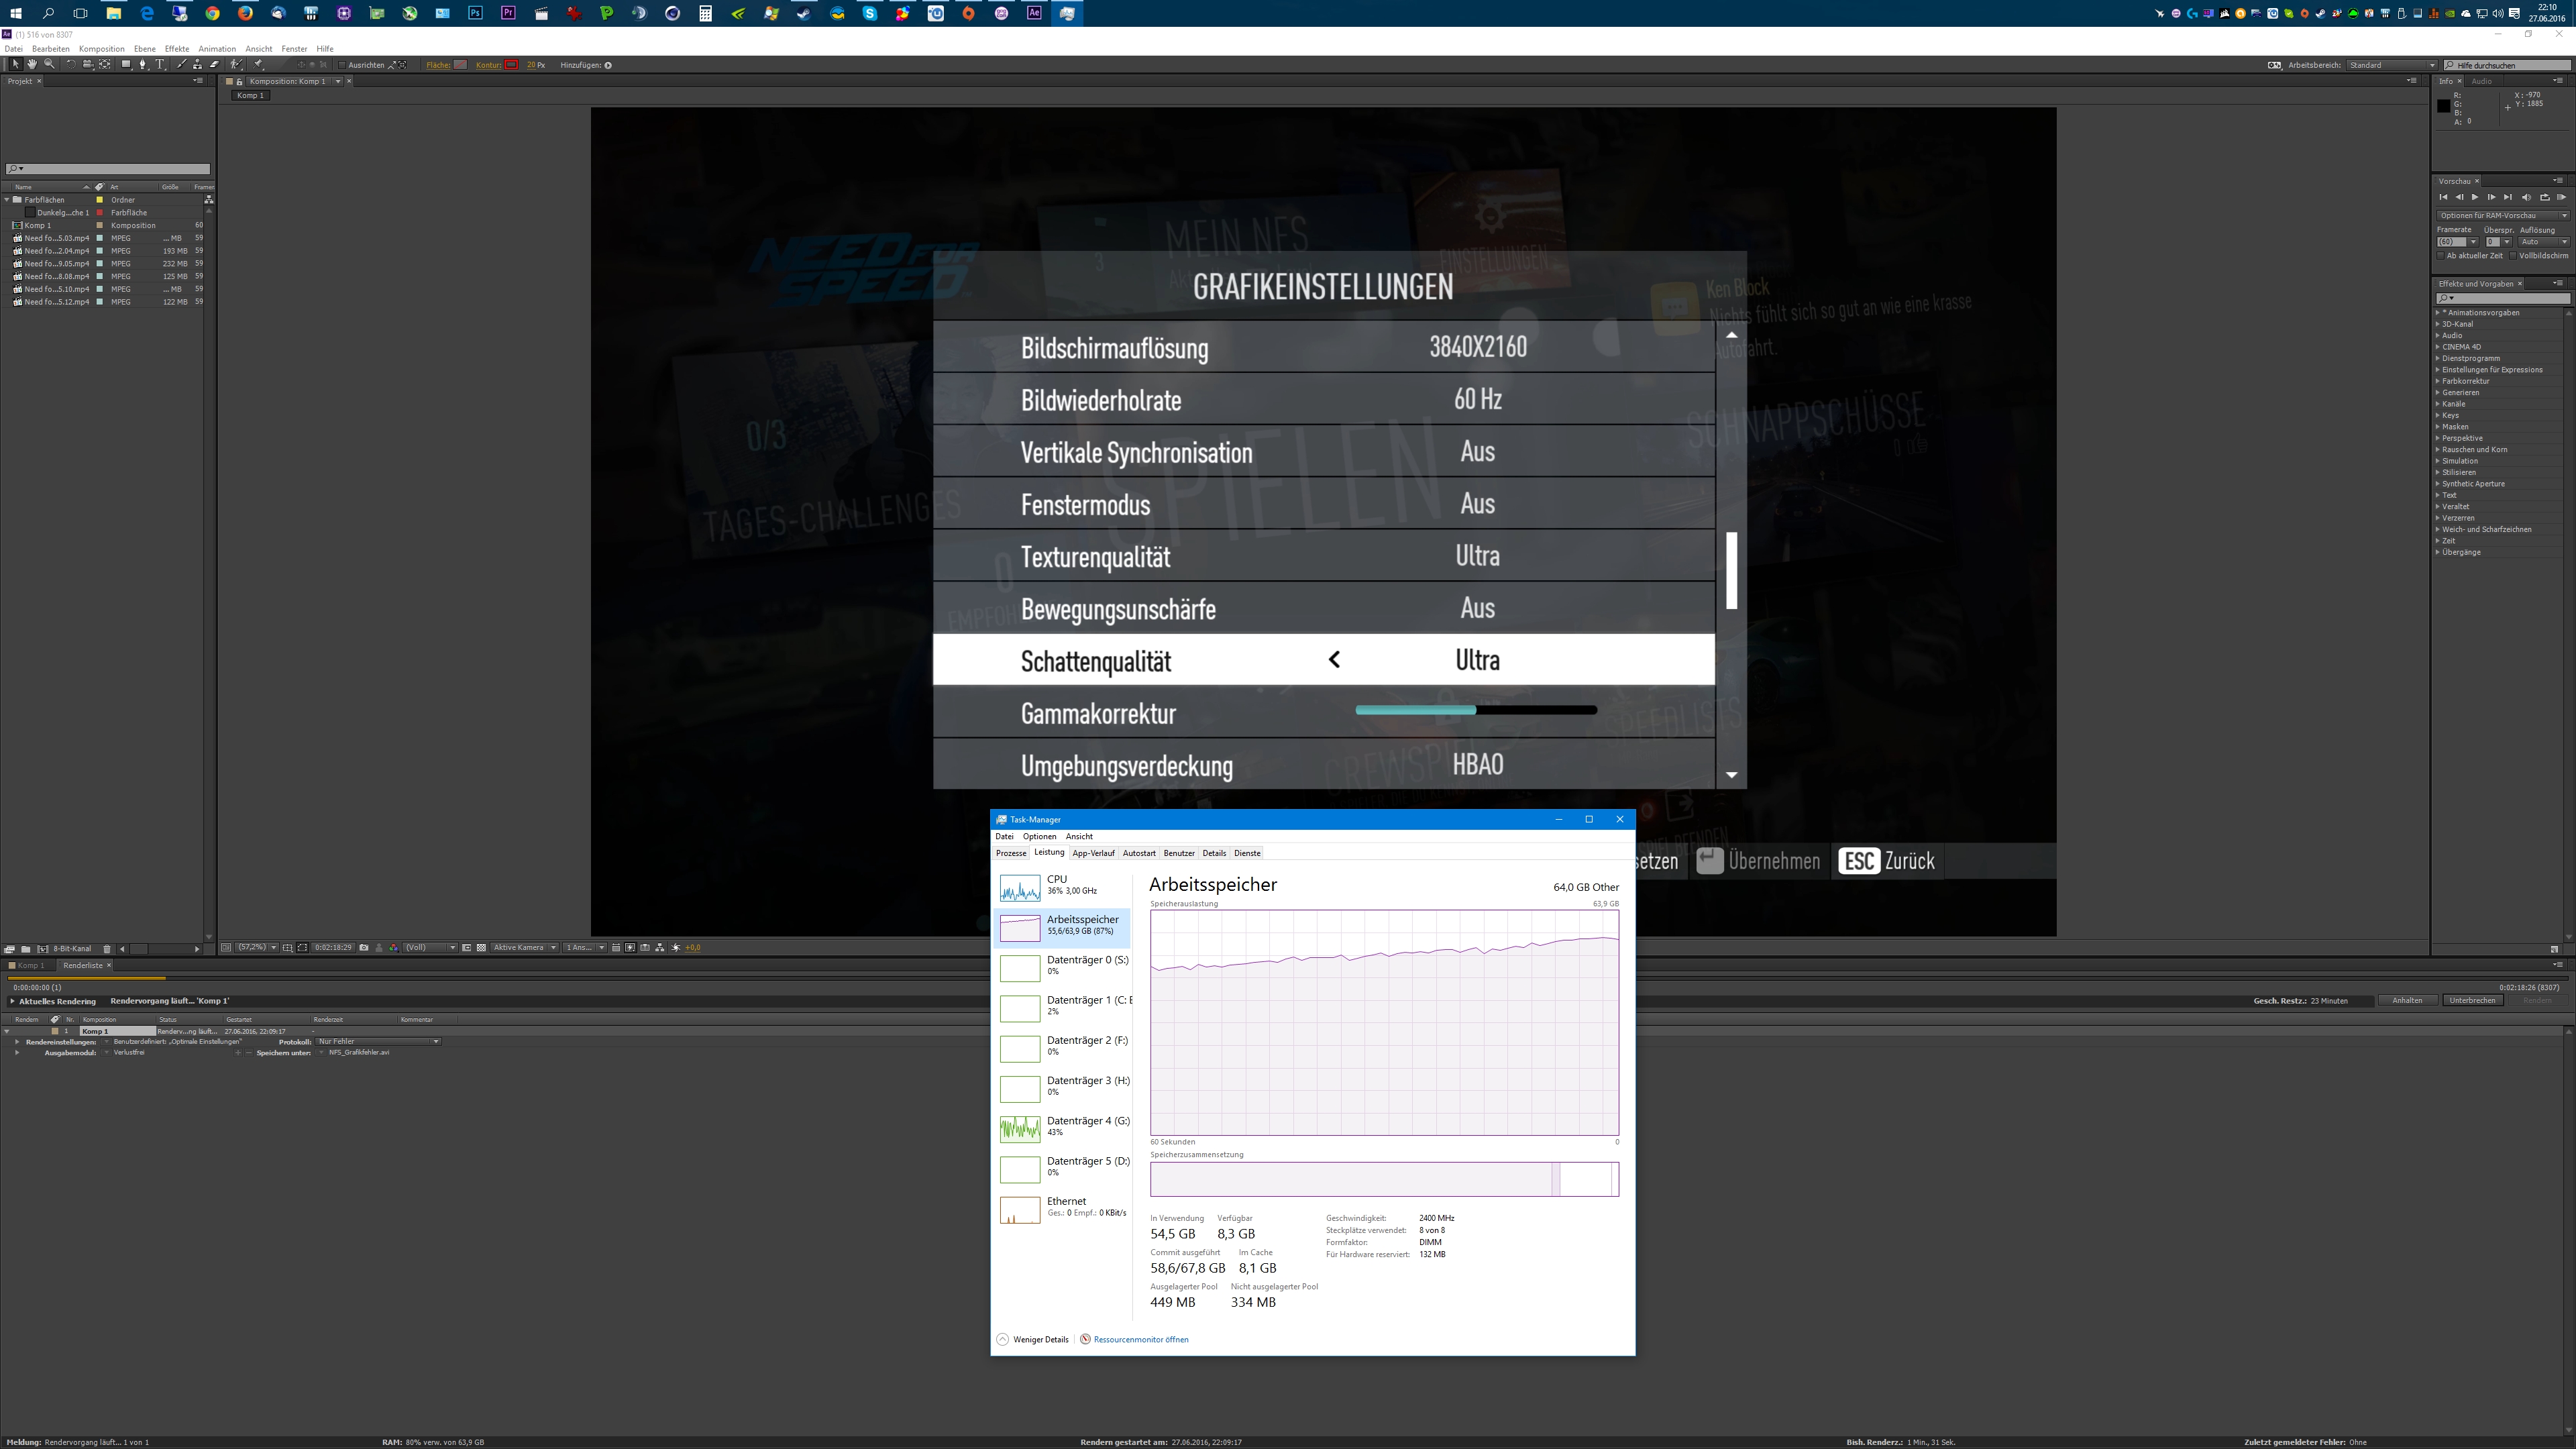Switch to Prozesse tab in Task-Manager

(x=1010, y=853)
